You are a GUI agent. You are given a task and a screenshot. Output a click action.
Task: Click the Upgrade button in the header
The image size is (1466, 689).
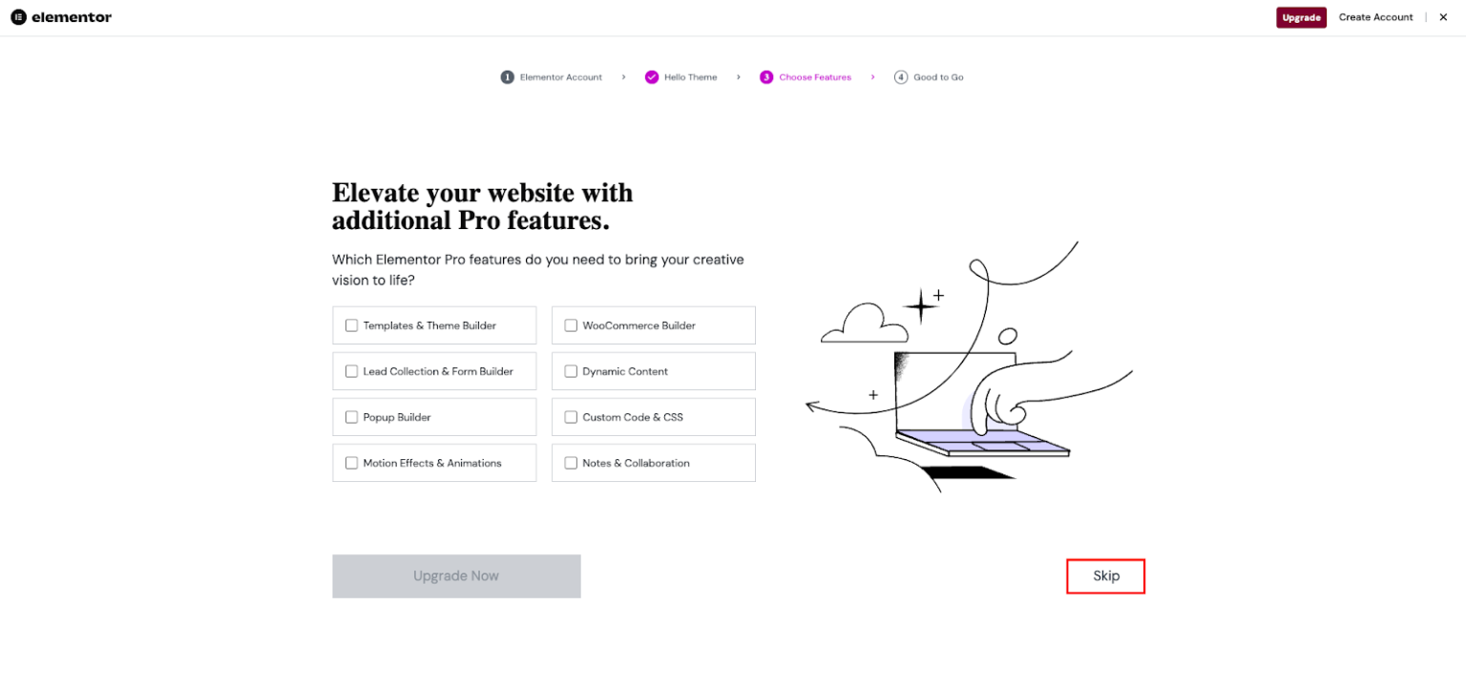click(x=1301, y=16)
